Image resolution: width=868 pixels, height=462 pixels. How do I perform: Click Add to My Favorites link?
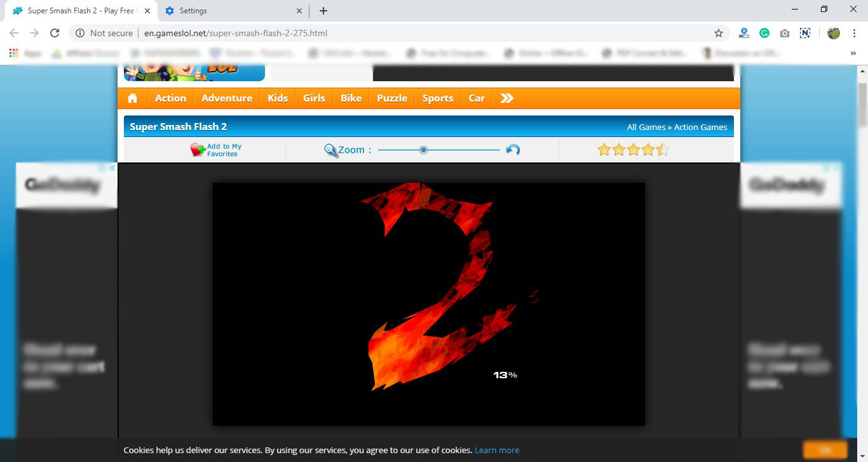[x=224, y=150]
